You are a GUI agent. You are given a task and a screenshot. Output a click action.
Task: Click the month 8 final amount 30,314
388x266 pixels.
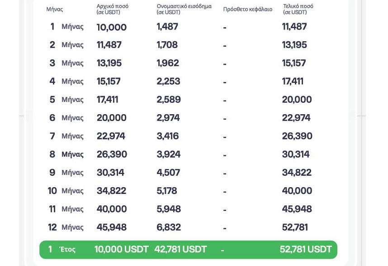tap(296, 154)
